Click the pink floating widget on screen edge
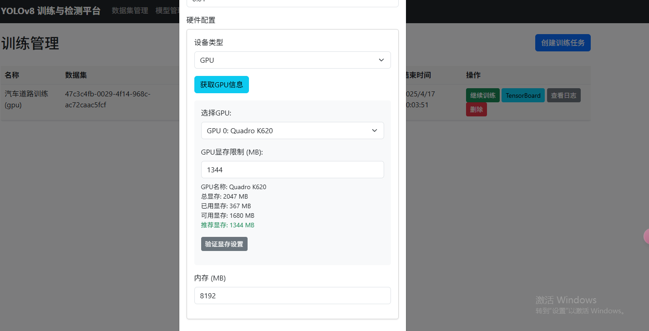The image size is (649, 331). [x=646, y=236]
